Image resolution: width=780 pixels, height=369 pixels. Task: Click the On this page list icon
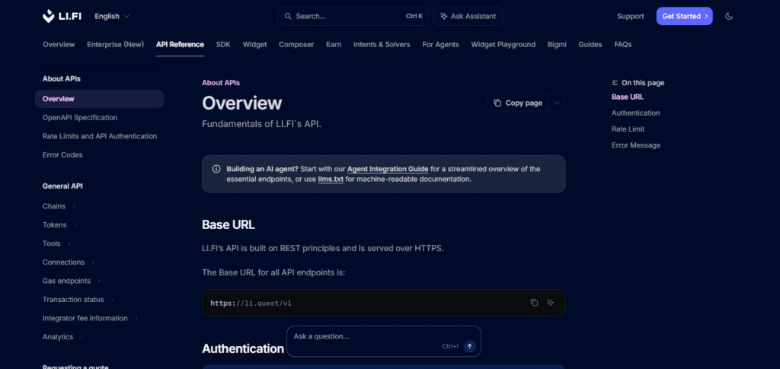pyautogui.click(x=615, y=83)
